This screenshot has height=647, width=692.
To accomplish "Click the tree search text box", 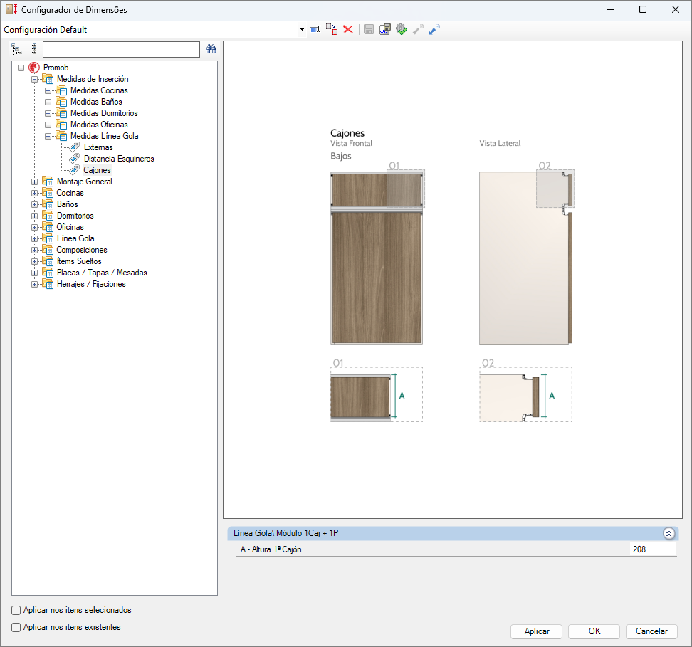I will coord(121,49).
